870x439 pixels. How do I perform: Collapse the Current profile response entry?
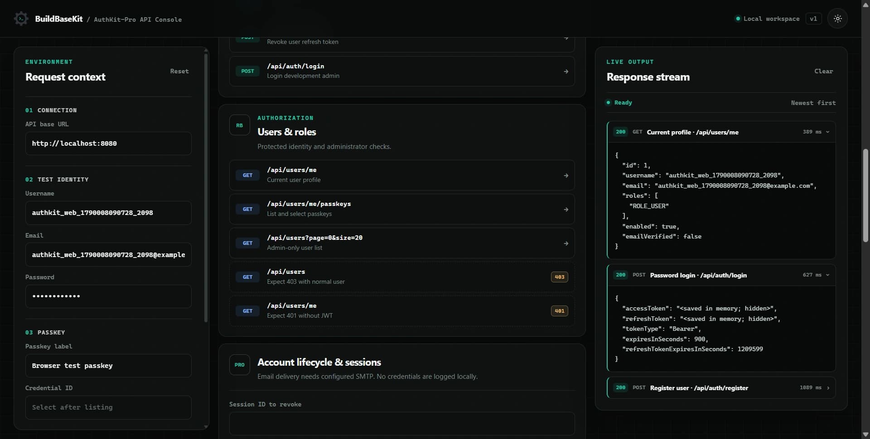828,132
